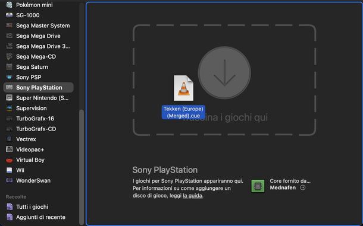The image size is (363, 226).
Task: Click the Mednafen core name
Action: pos(283,187)
